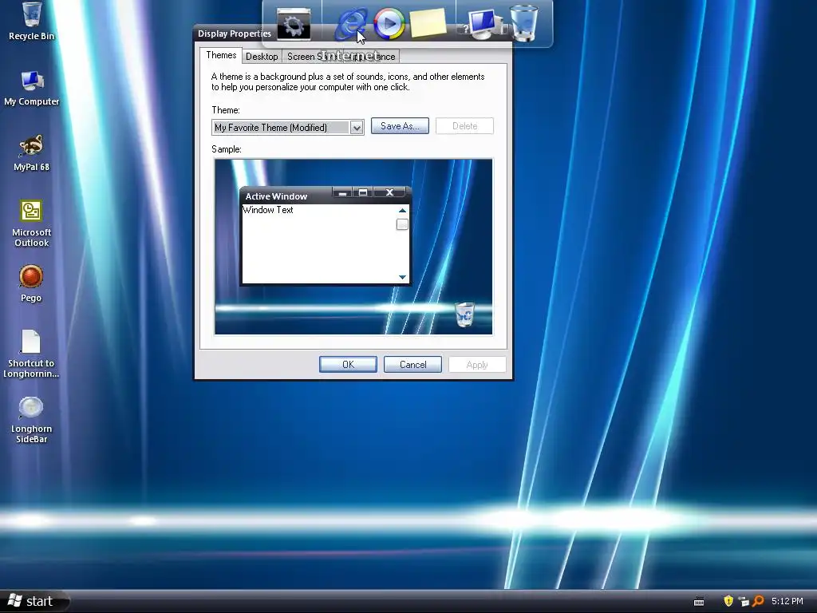Click the 5:12 PM taskbar clock
Viewport: 817px width, 613px height.
787,601
